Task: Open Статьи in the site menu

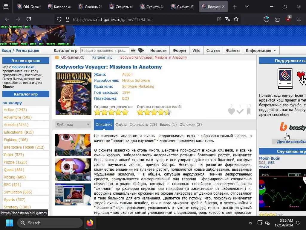Action: coord(213,50)
